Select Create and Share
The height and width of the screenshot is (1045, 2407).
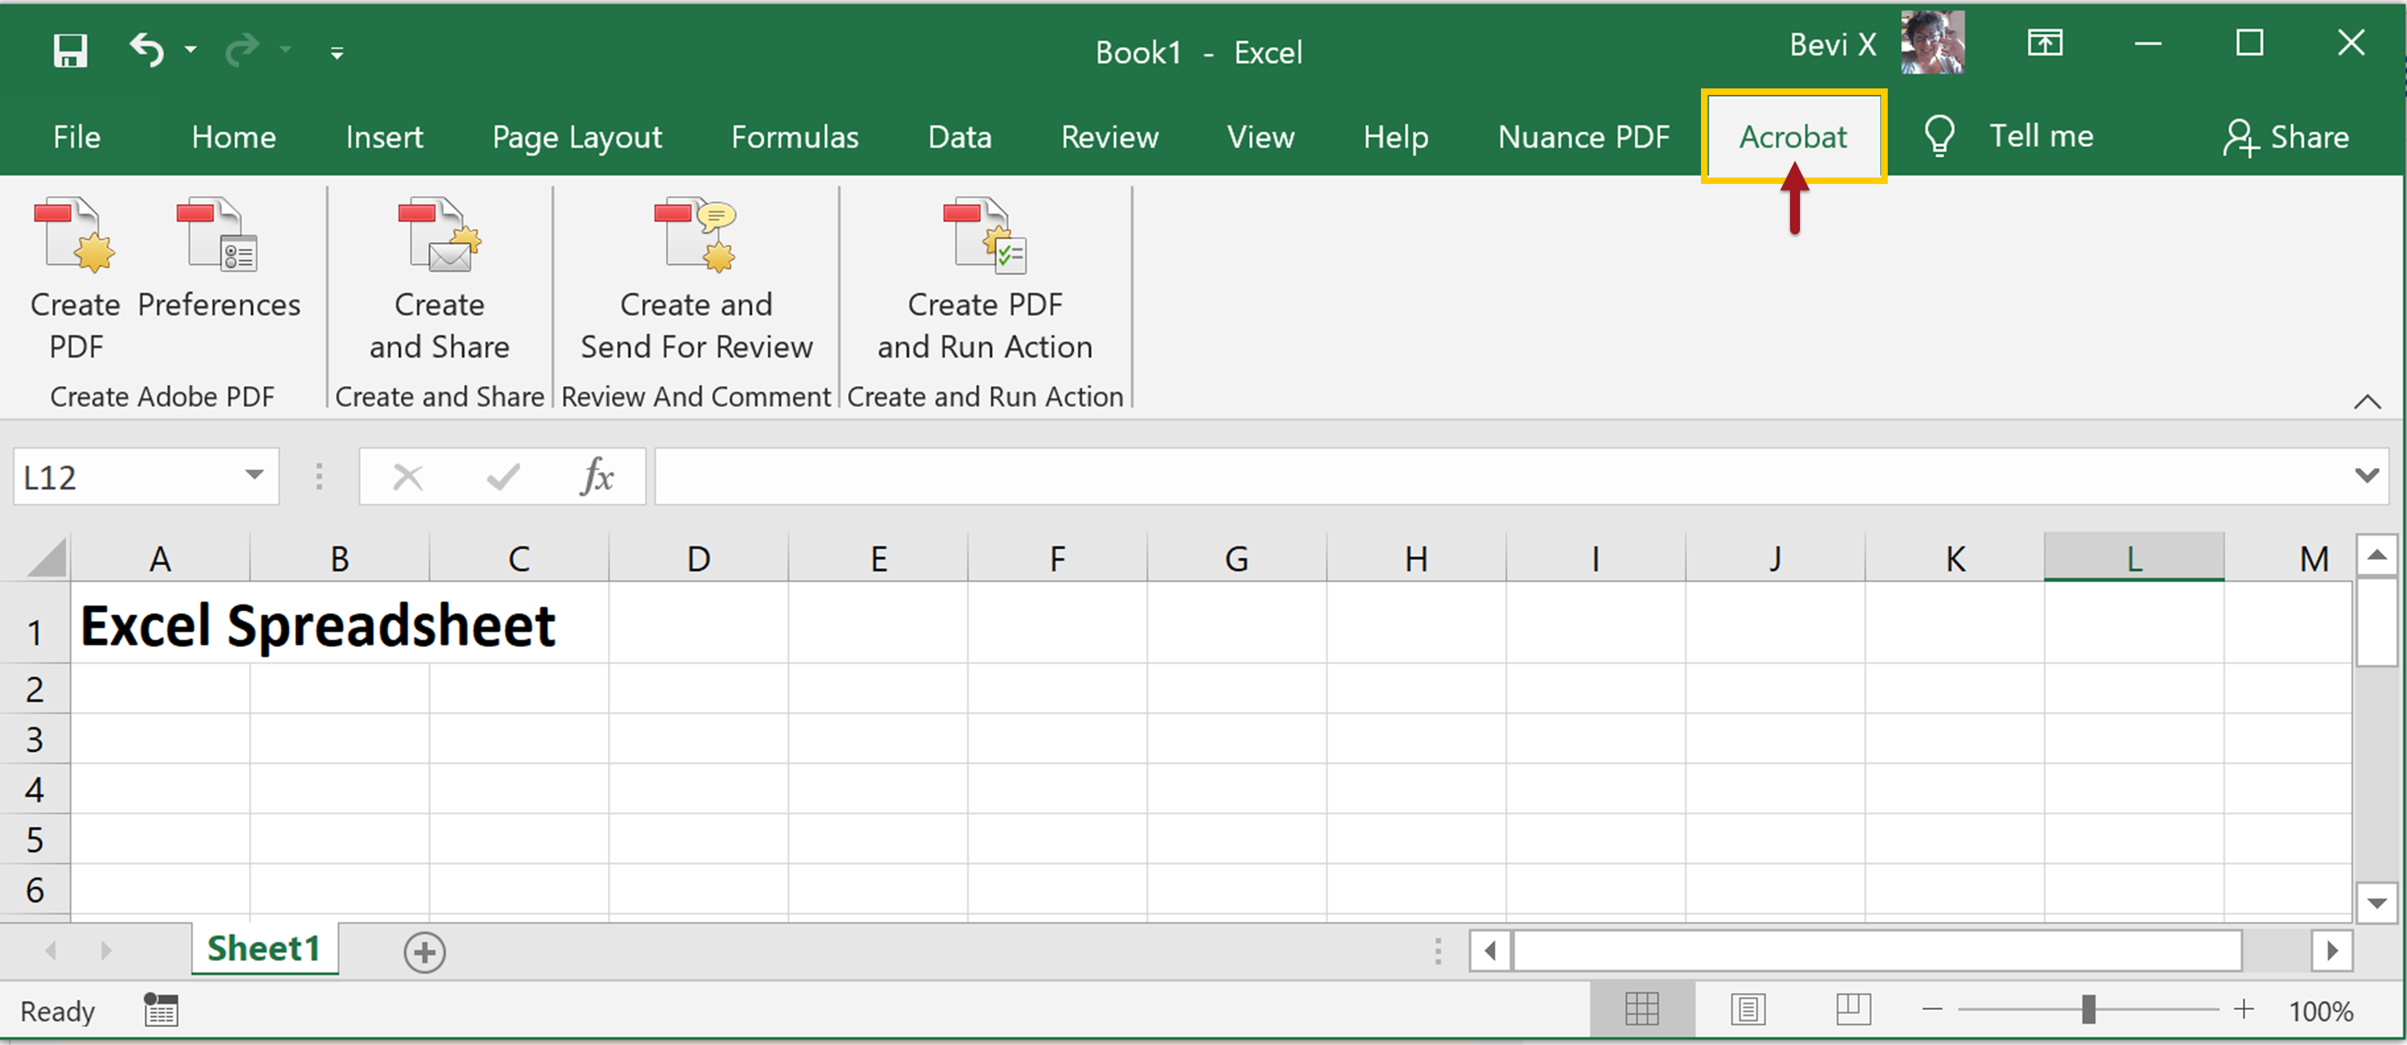coord(439,280)
